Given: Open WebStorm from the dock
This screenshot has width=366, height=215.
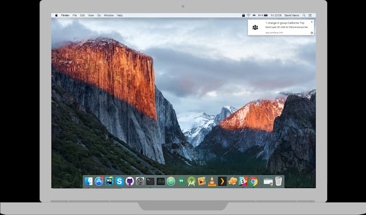Looking at the screenshot, I should [x=109, y=181].
